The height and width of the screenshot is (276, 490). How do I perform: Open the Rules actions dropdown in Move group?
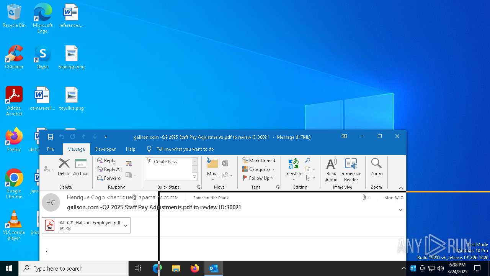tap(227, 175)
